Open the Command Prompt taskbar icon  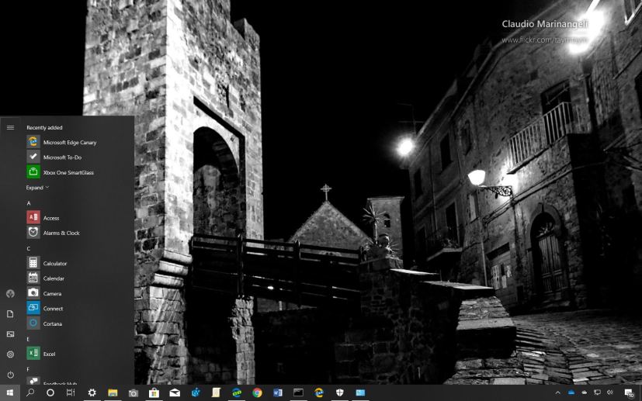[298, 392]
